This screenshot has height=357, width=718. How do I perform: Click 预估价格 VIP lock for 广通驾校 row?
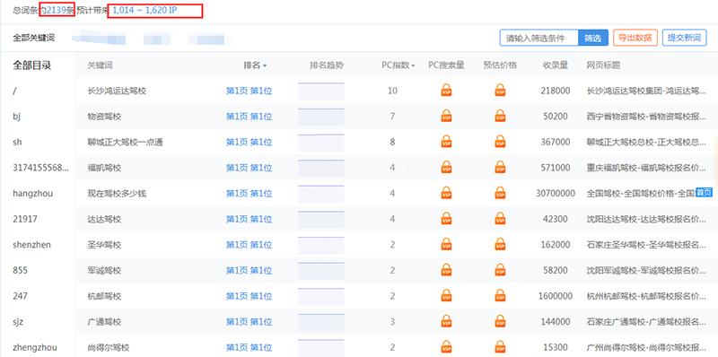(x=500, y=321)
